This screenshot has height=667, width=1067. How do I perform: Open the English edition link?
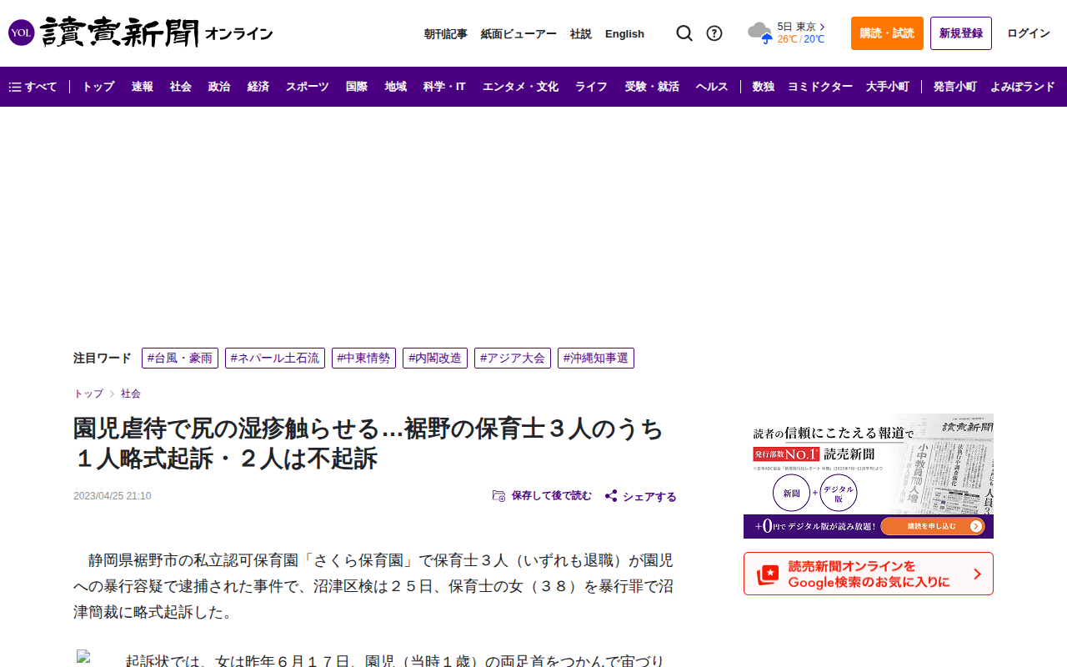624,33
